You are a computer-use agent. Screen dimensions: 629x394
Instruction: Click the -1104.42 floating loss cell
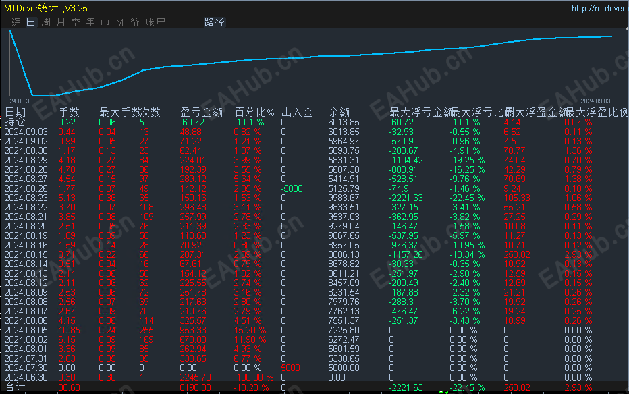(406, 160)
